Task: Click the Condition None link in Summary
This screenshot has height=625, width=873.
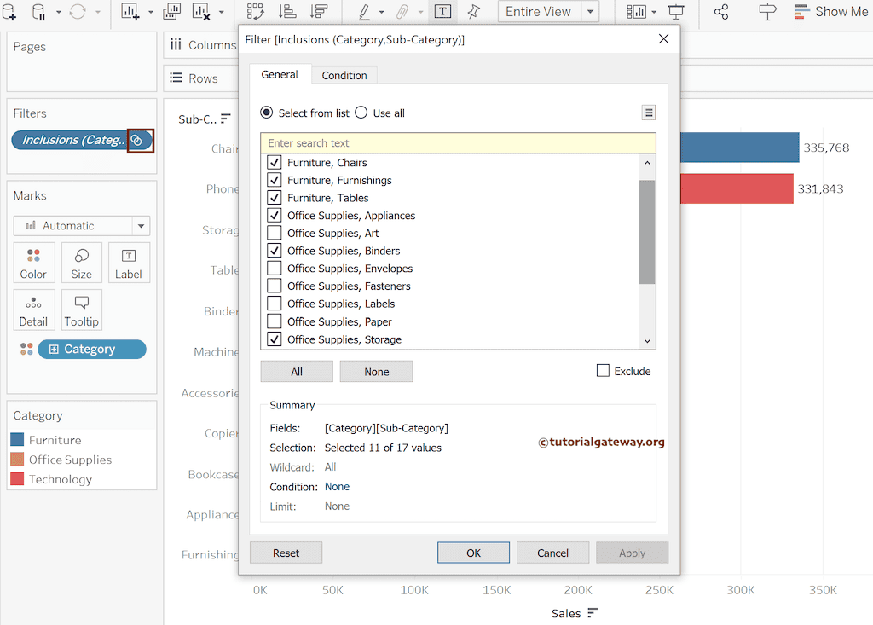Action: click(337, 486)
